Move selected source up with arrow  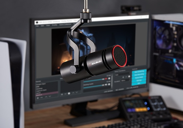73,93
